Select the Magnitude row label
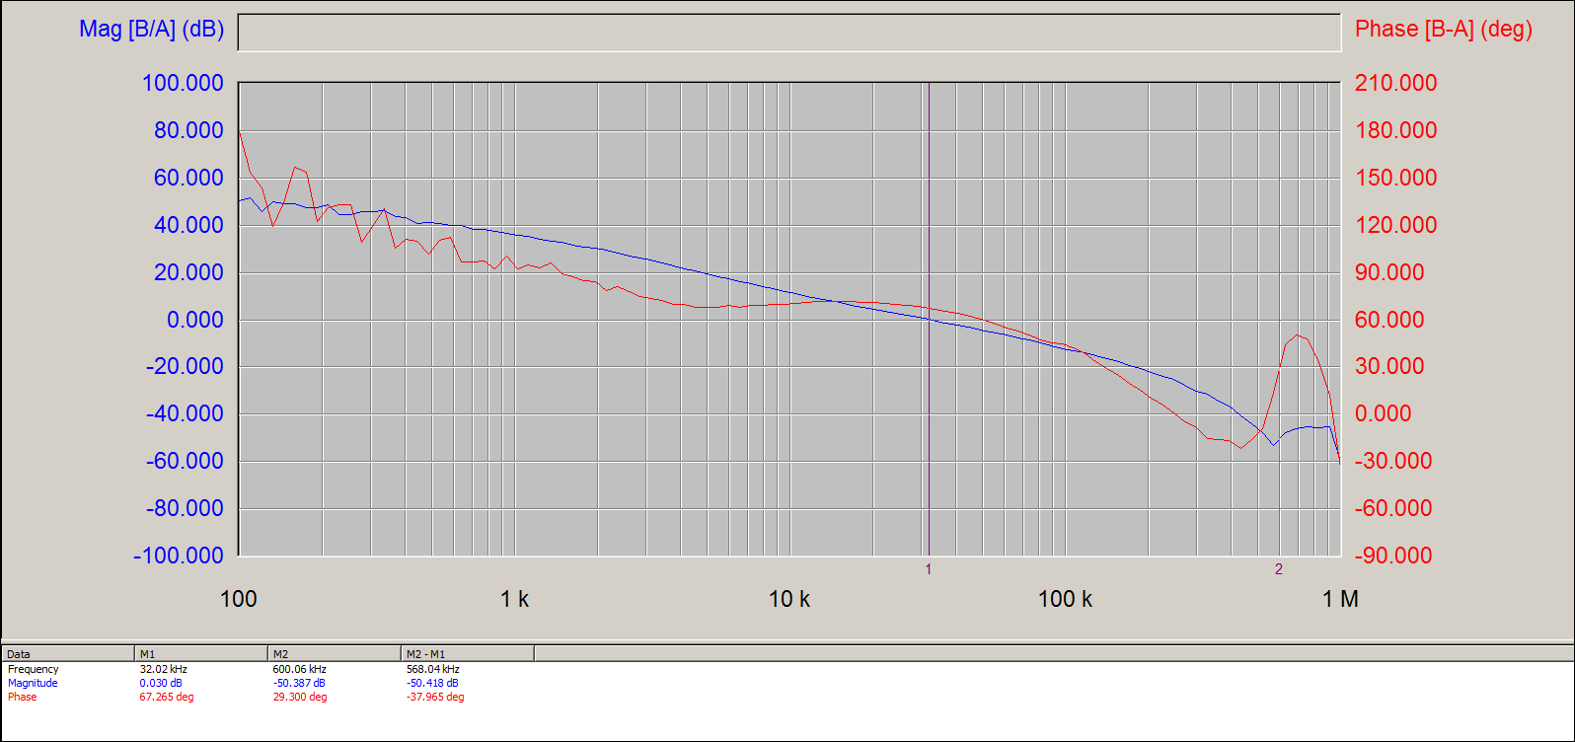The width and height of the screenshot is (1575, 742). pos(33,683)
